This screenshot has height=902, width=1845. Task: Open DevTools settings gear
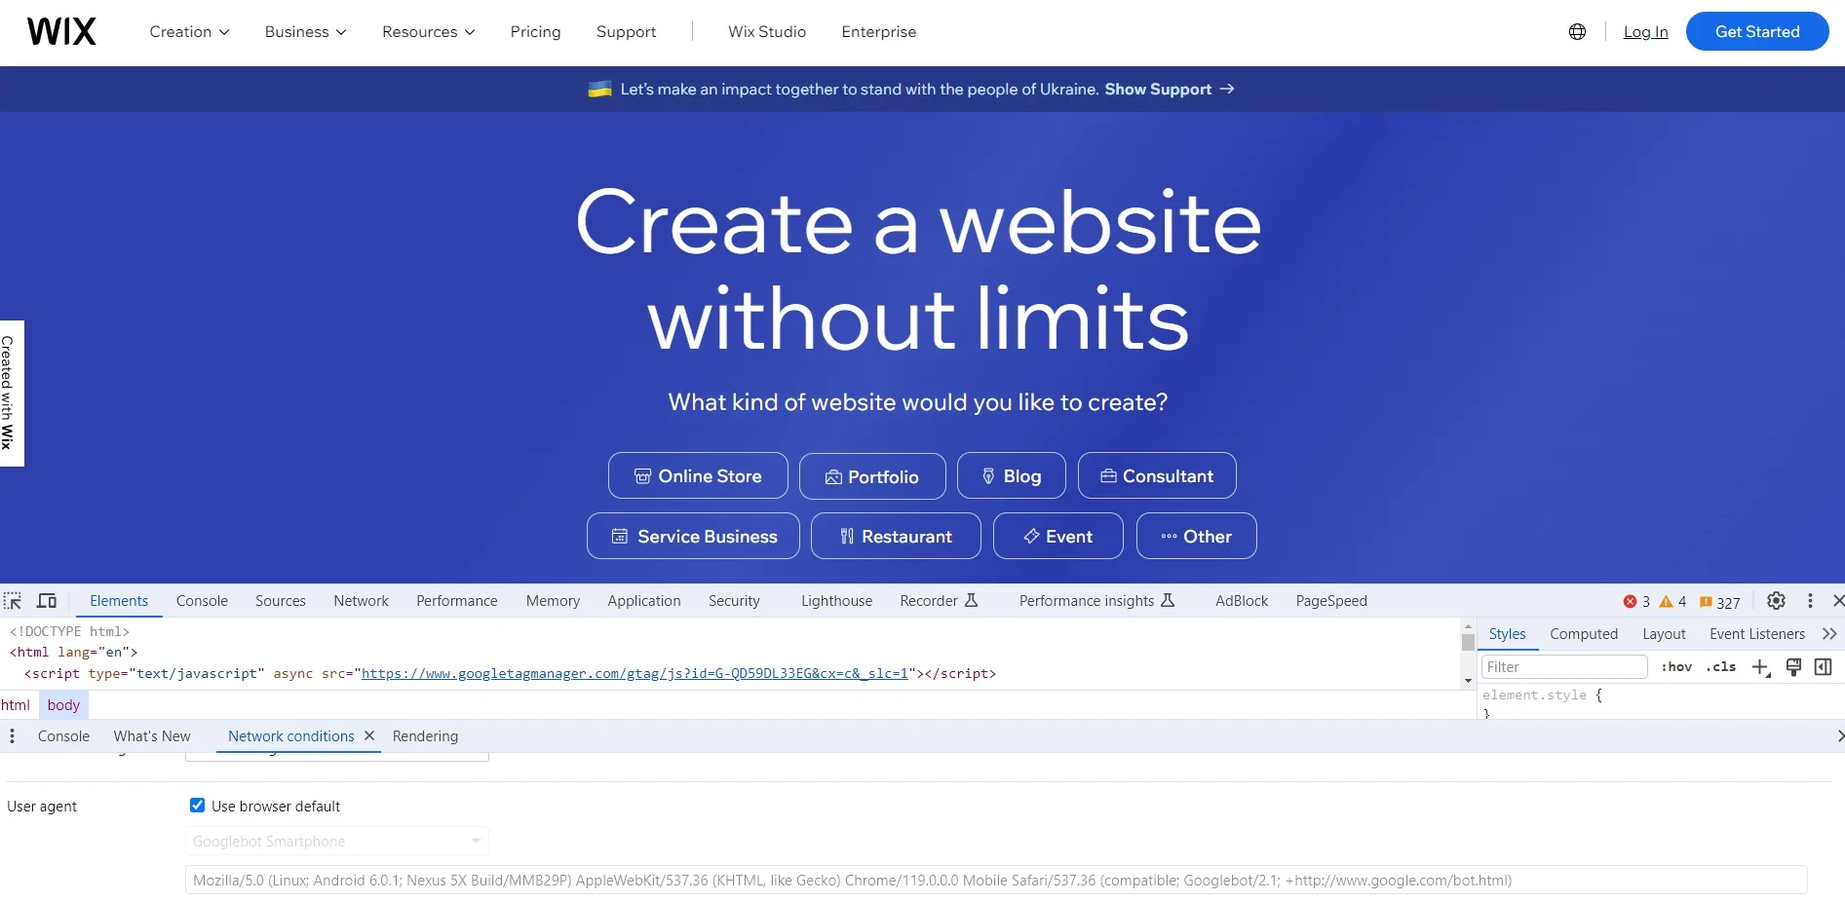pos(1776,601)
